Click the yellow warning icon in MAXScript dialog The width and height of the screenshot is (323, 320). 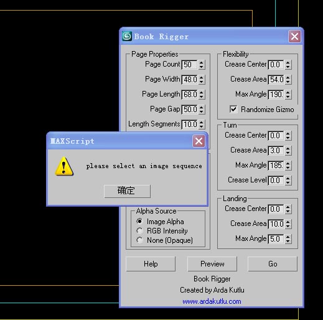click(x=64, y=166)
